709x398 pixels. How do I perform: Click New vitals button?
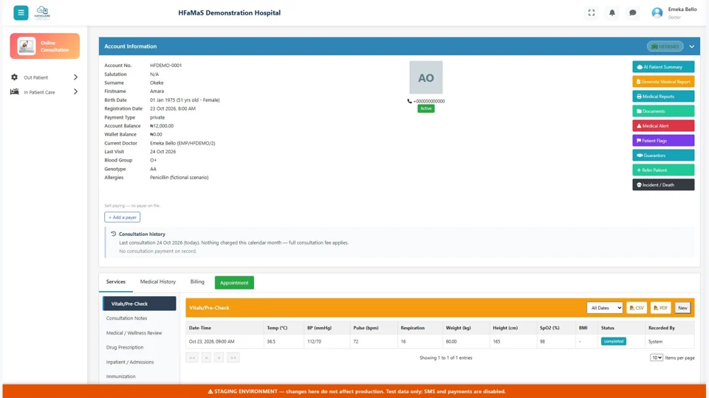(682, 308)
